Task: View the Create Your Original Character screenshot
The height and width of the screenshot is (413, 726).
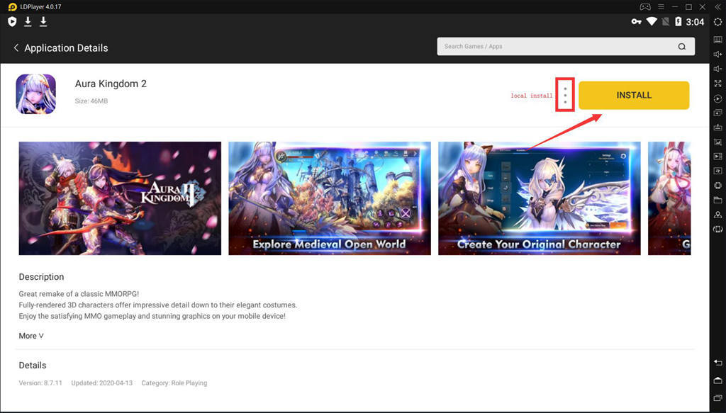Action: pyautogui.click(x=539, y=198)
